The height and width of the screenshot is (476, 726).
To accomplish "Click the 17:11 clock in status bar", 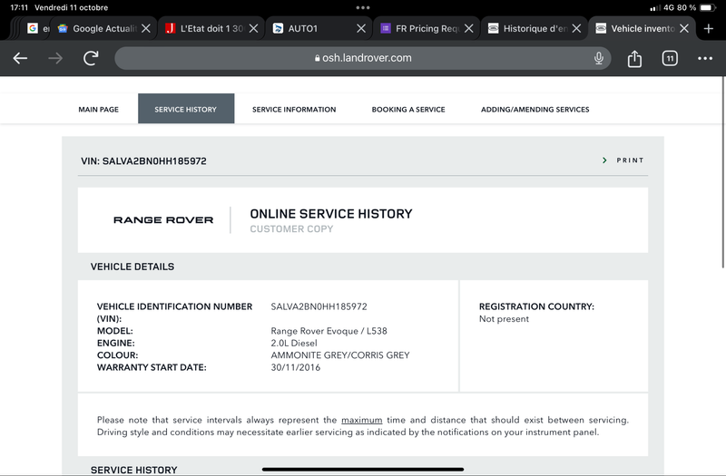I will tap(19, 8).
